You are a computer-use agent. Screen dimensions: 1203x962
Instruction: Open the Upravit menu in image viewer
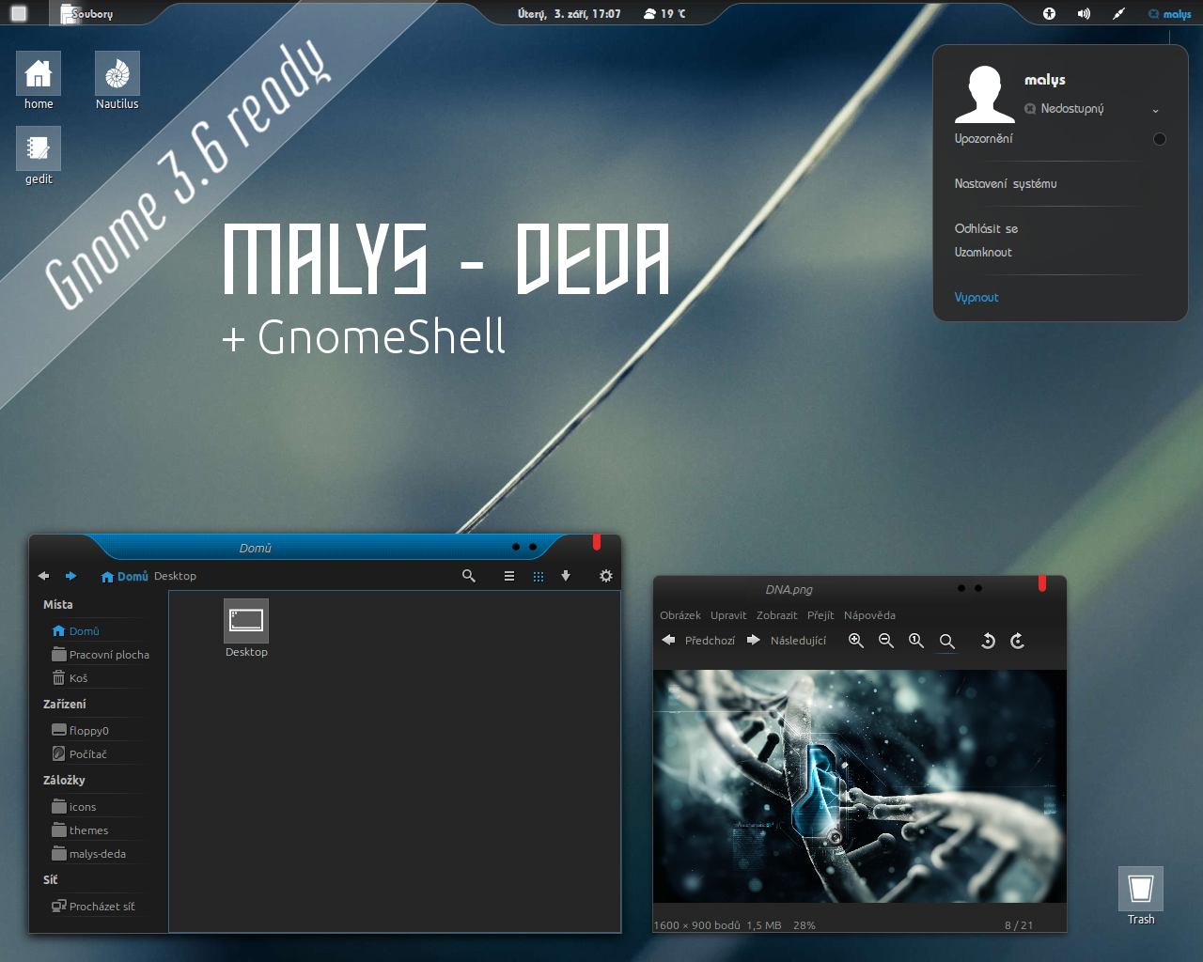pos(728,615)
